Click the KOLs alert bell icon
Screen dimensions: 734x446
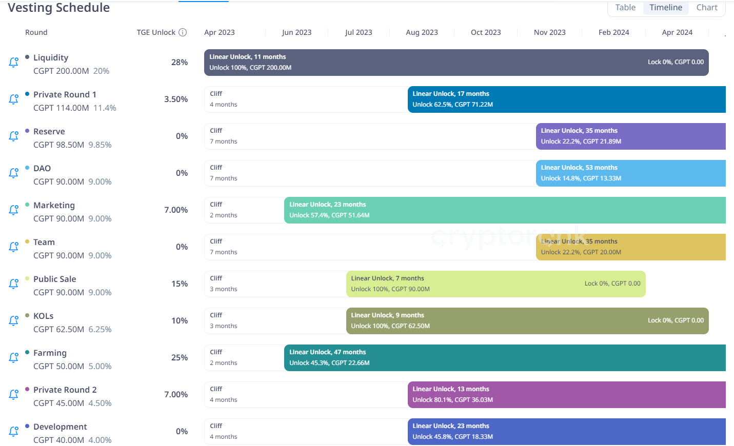(x=14, y=321)
